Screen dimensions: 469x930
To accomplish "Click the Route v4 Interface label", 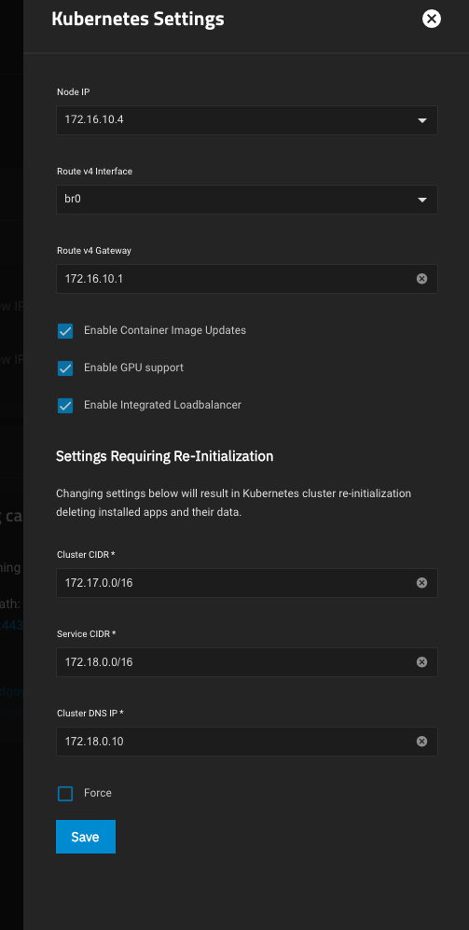I will point(94,172).
